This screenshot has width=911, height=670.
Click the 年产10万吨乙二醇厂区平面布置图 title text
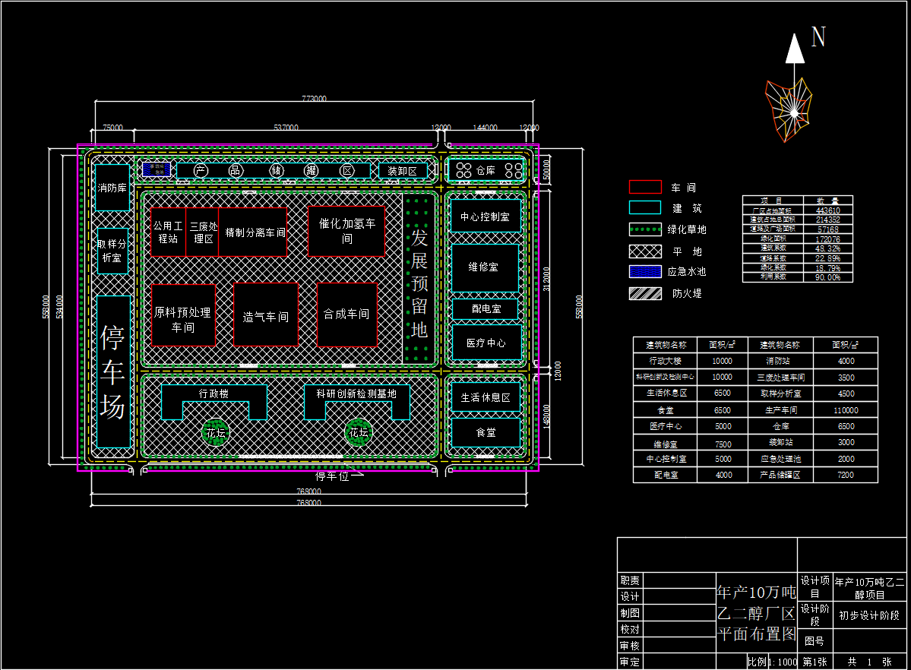(756, 612)
